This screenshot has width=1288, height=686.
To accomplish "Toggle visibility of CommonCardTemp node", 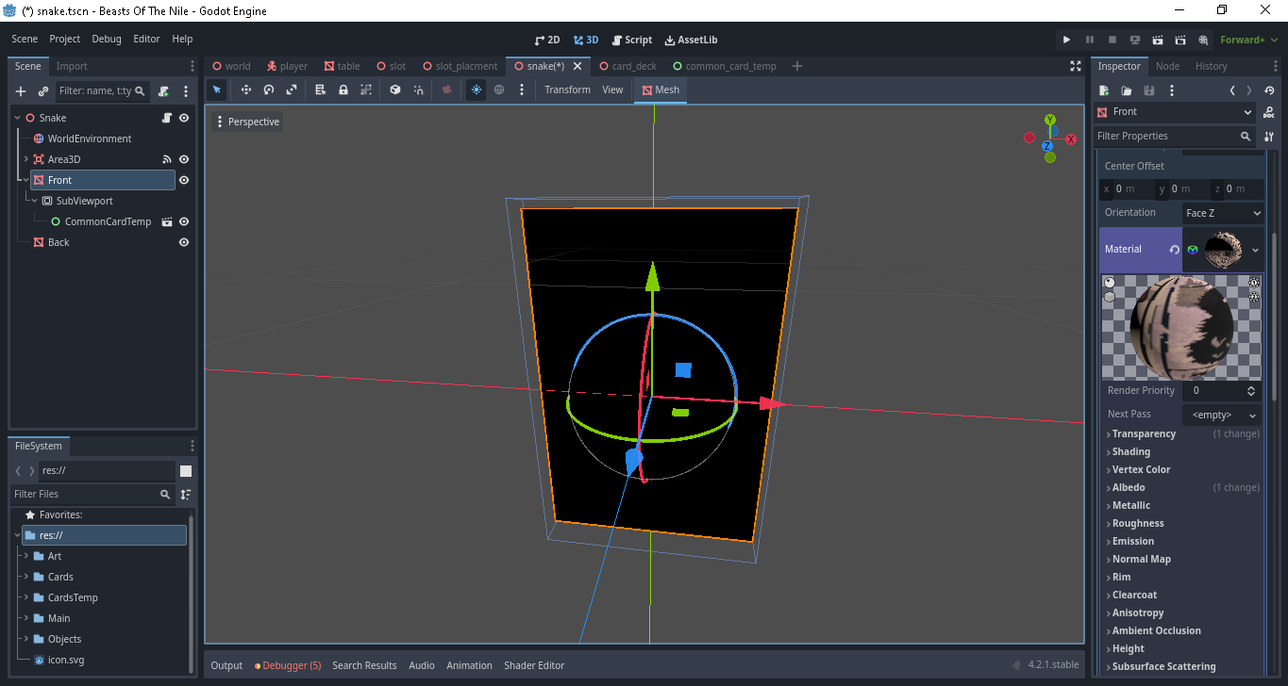I will coord(184,221).
